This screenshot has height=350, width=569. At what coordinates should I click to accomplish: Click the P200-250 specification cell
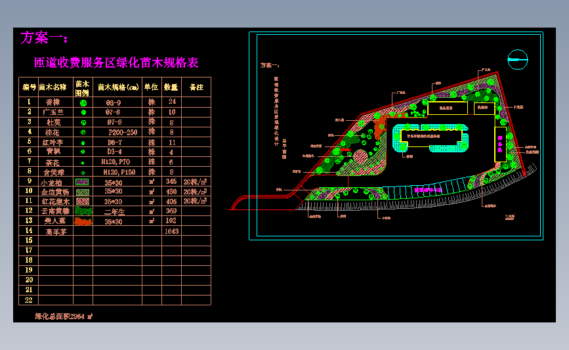(x=123, y=133)
